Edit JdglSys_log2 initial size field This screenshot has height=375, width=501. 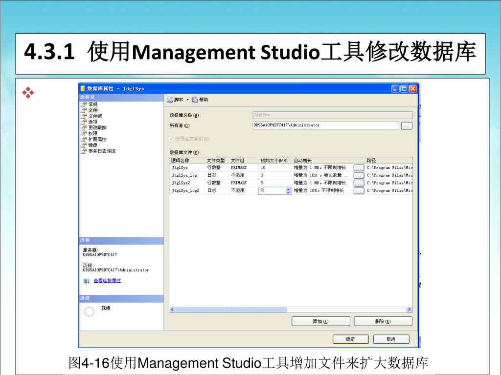coord(272,190)
